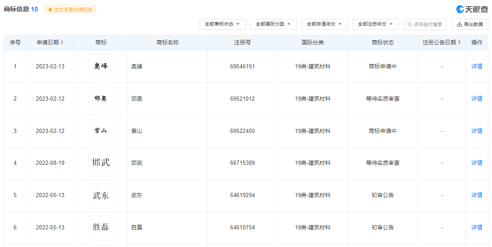492x247 pixels.
Task: Open the 胜磊 trademark logo thumbnail
Action: (101, 227)
